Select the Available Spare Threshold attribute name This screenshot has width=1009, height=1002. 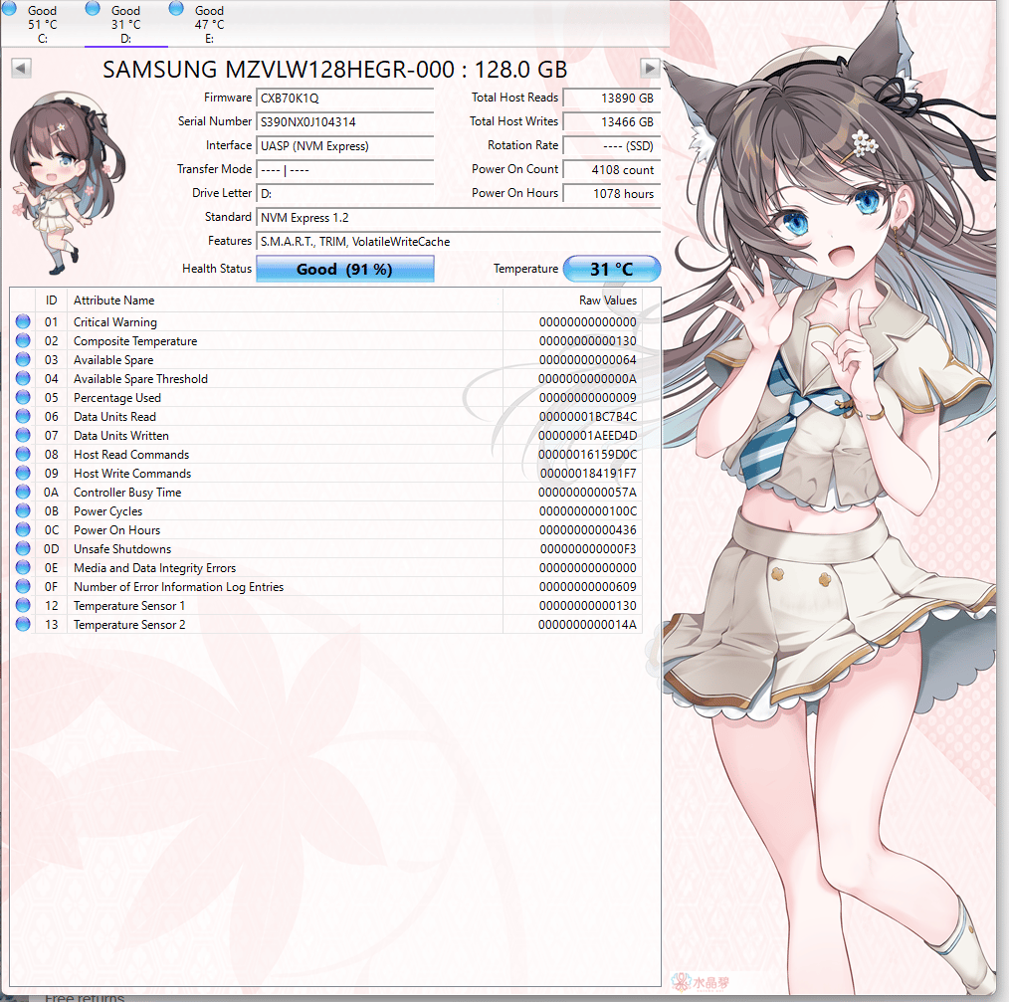coord(140,379)
